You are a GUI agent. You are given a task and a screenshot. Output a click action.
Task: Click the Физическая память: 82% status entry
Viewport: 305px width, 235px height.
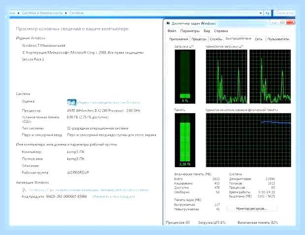click(258, 222)
